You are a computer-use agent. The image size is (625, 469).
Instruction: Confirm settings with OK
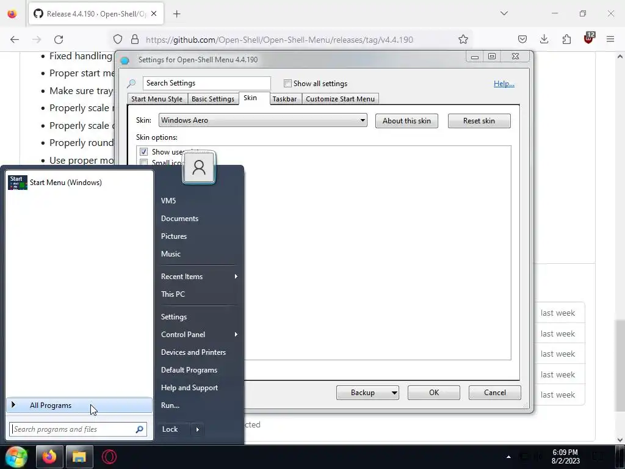(434, 393)
